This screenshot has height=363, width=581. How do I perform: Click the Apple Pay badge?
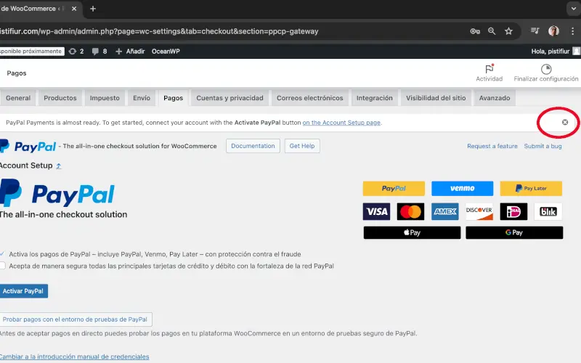point(412,232)
